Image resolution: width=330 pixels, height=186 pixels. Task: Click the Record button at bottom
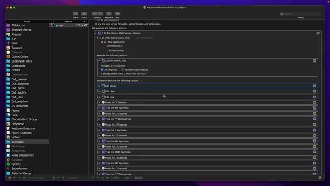coord(138,178)
